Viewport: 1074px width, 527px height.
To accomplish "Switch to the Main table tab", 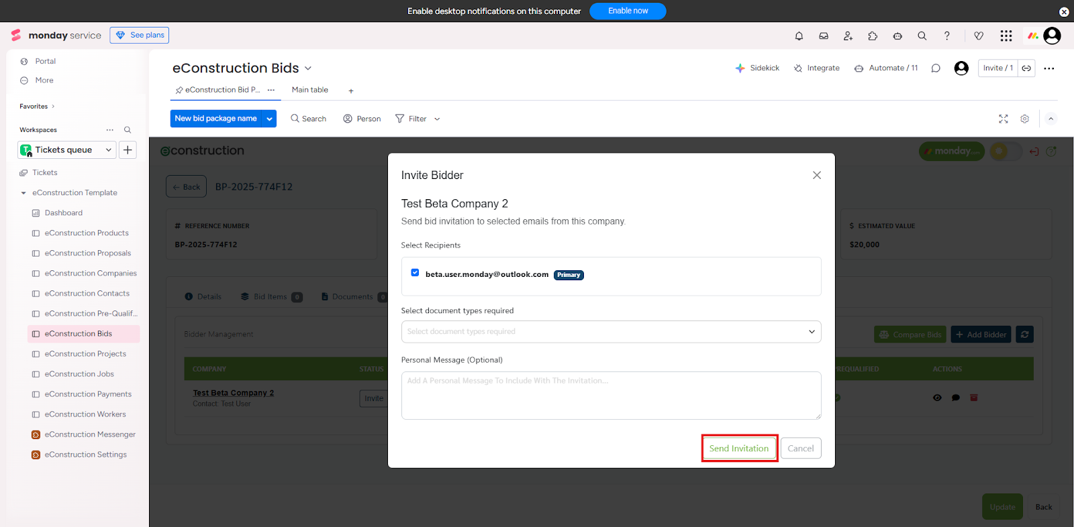I will coord(309,90).
